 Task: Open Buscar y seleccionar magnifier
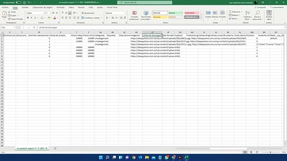click(257, 15)
